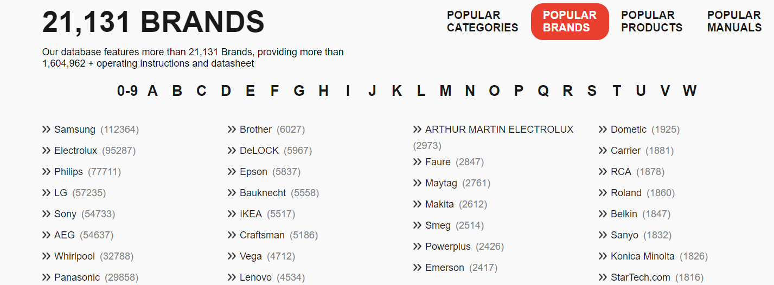Go to the Popular Manuals tab
The image size is (774, 285).
pos(734,22)
